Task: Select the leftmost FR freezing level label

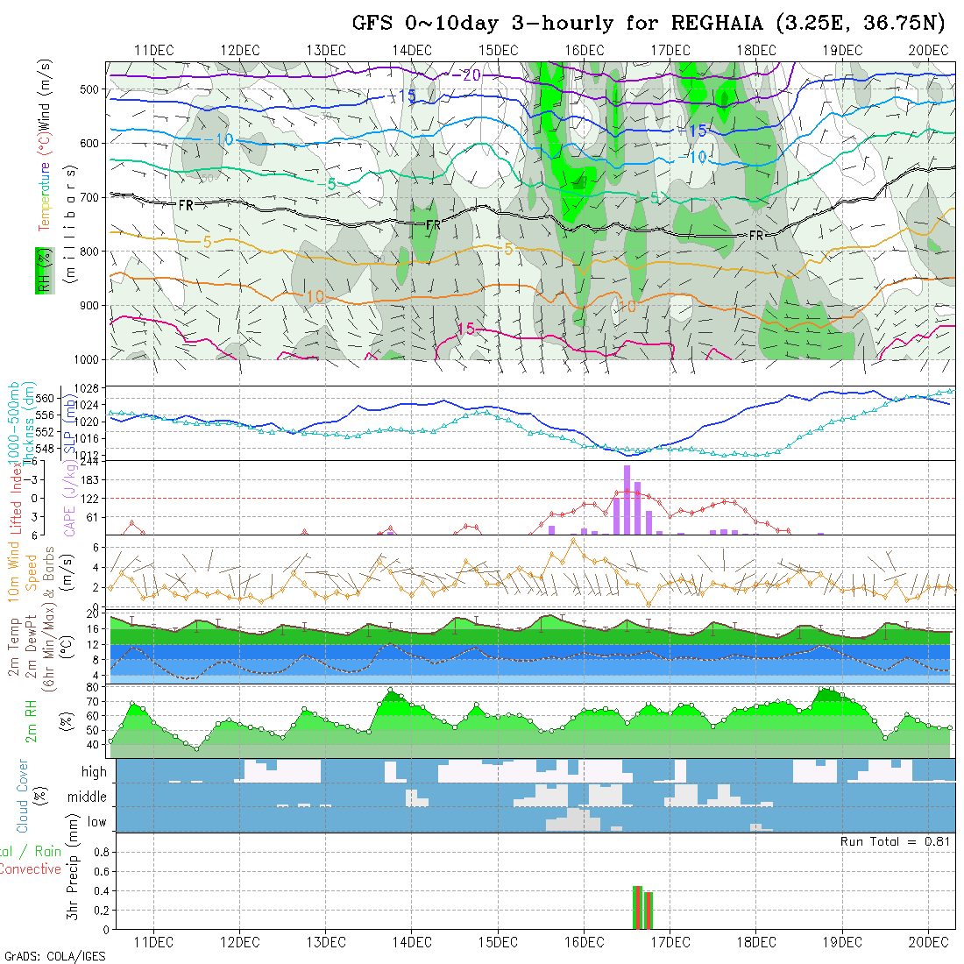Action: pyautogui.click(x=186, y=204)
